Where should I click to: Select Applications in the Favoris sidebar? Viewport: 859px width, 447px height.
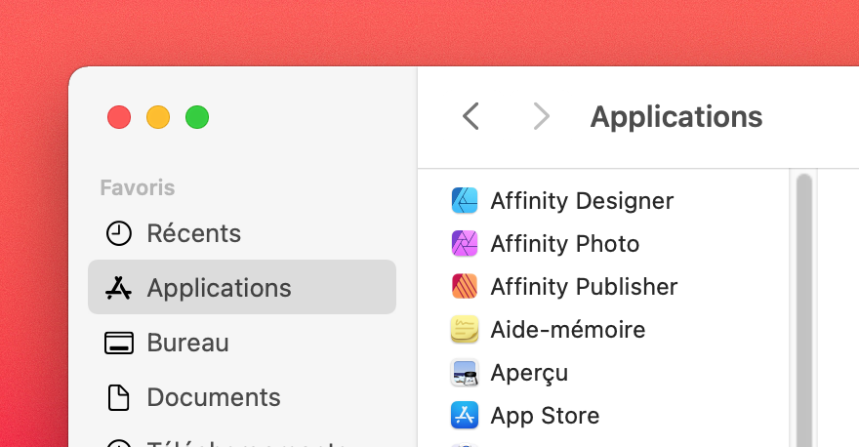click(219, 288)
